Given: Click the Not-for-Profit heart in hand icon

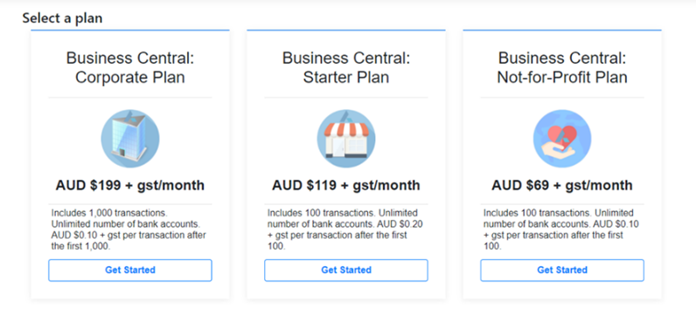Looking at the screenshot, I should pos(562,139).
